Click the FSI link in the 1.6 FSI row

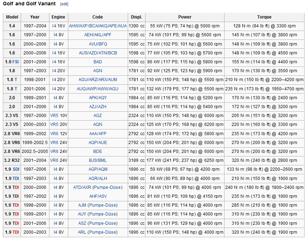(15, 62)
